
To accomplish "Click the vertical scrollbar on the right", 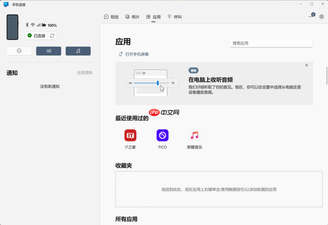I will pyautogui.click(x=326, y=76).
